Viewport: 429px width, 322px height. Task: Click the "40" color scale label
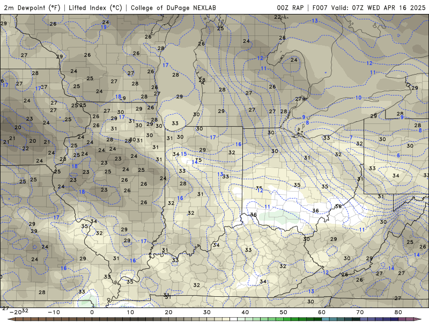pyautogui.click(x=245, y=312)
